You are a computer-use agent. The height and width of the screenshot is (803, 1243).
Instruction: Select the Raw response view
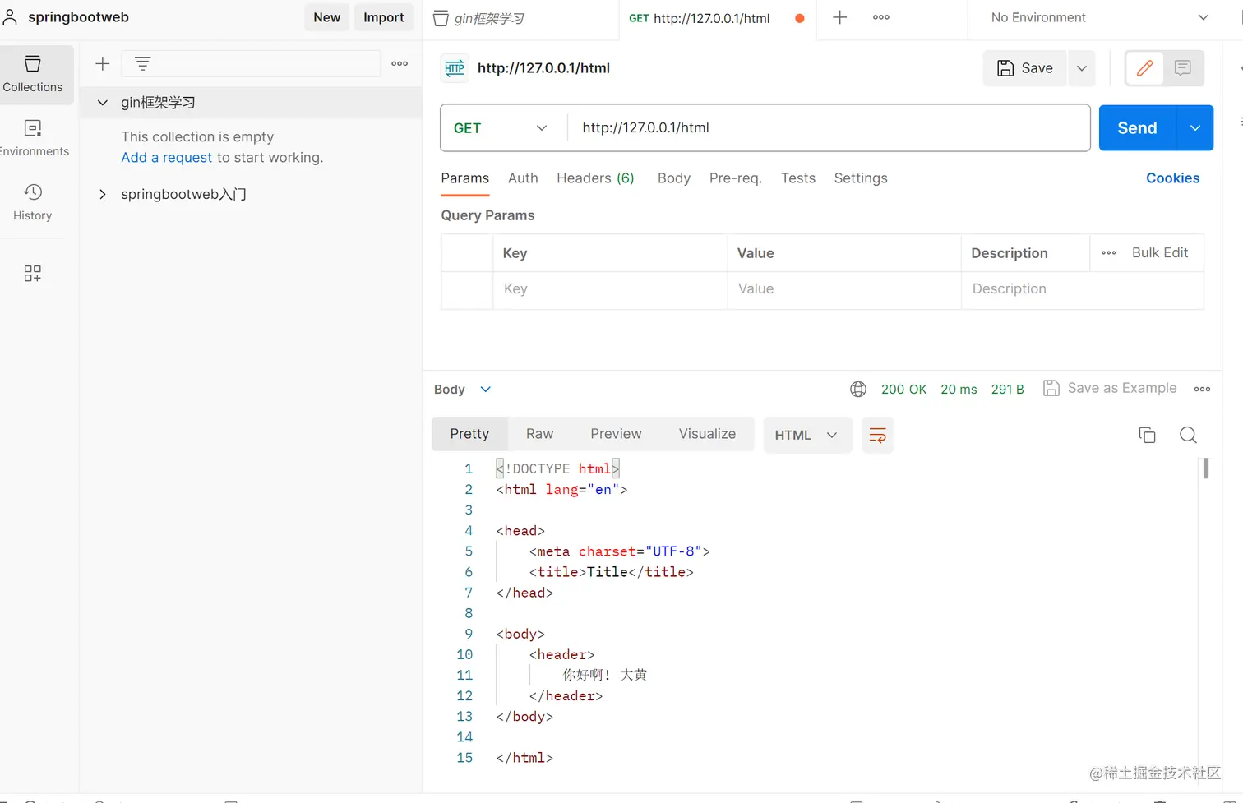coord(539,434)
